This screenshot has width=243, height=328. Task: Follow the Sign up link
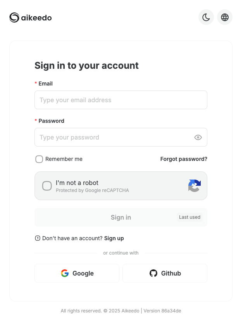click(x=114, y=238)
